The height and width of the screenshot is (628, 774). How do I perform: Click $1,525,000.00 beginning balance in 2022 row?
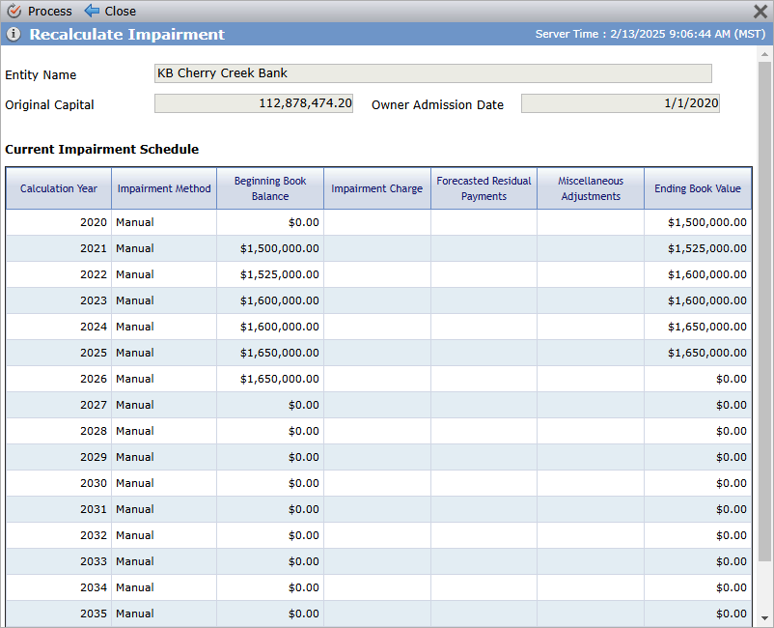point(279,274)
